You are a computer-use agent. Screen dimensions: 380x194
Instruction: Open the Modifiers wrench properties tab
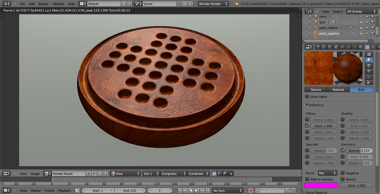click(348, 47)
